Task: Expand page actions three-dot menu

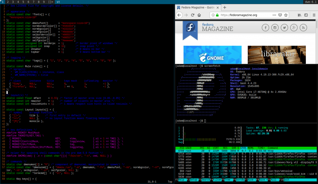Action: [274, 15]
